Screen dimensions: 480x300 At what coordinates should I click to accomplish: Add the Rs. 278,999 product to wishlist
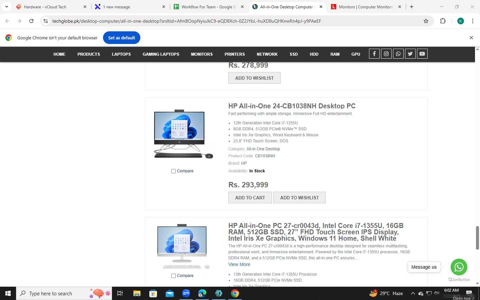[254, 78]
